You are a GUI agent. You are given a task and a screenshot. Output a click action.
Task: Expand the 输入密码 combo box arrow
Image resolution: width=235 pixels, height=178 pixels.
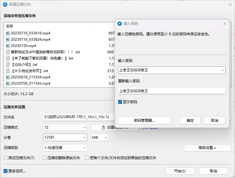coord(223,70)
